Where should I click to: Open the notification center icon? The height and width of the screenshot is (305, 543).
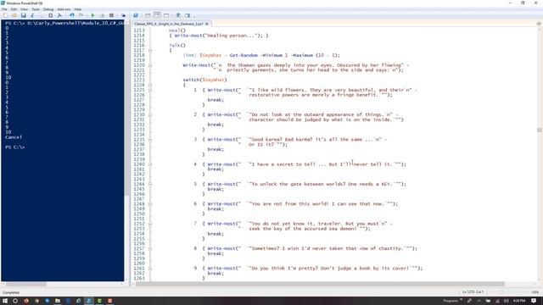click(534, 301)
